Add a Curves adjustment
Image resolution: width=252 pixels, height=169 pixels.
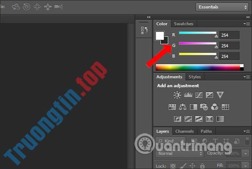(199, 95)
